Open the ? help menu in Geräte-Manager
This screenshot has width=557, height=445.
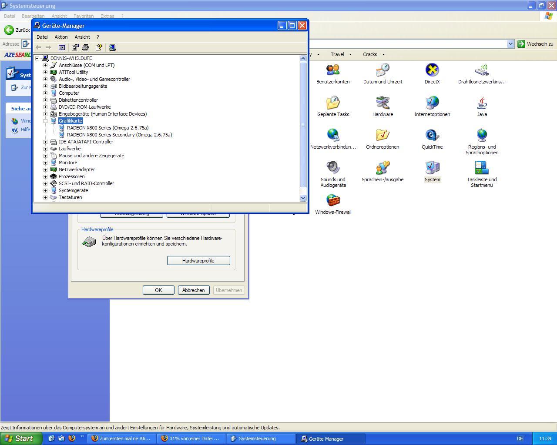click(98, 37)
